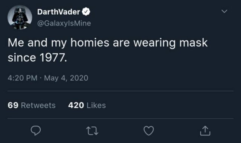Click the verified badge beside DarthVader
The image size is (241, 143).
86,12
